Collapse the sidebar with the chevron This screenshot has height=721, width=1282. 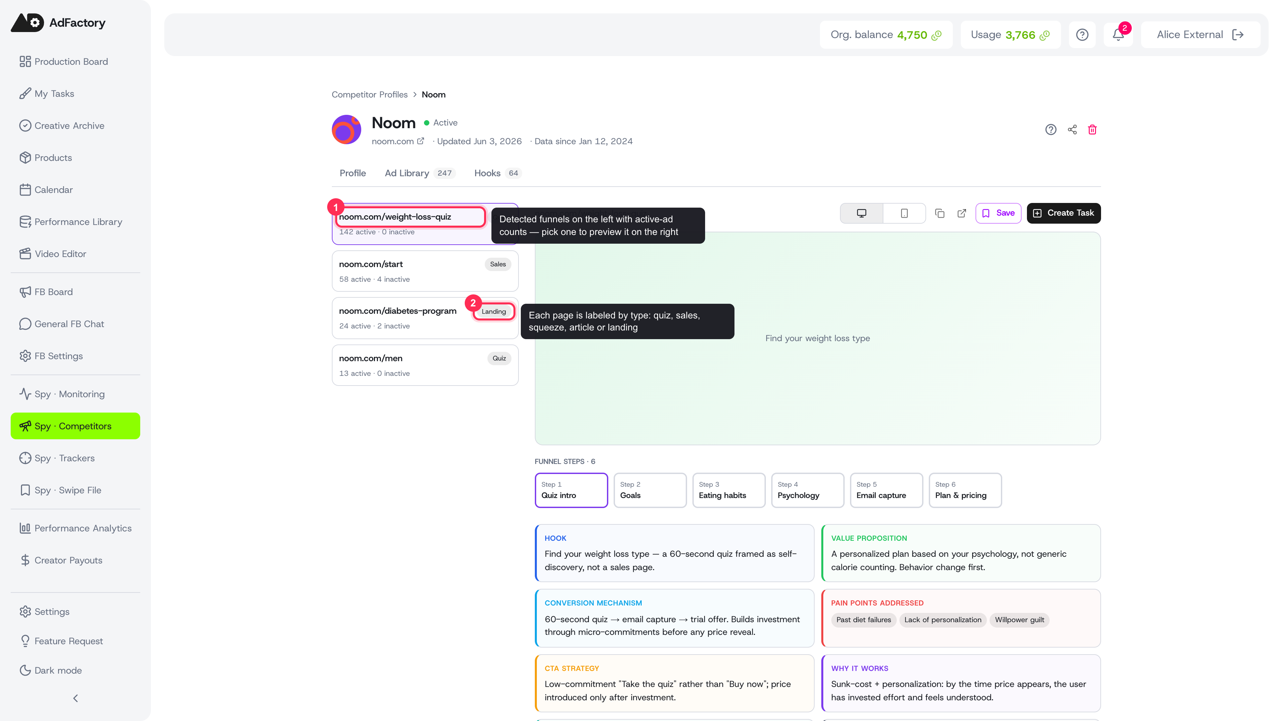[x=76, y=699]
